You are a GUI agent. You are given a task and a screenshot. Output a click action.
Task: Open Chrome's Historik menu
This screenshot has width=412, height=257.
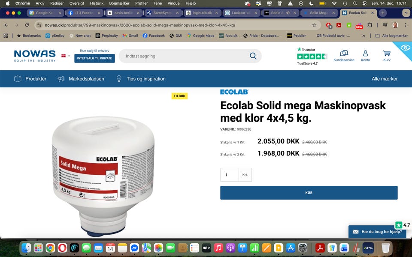[x=97, y=3]
